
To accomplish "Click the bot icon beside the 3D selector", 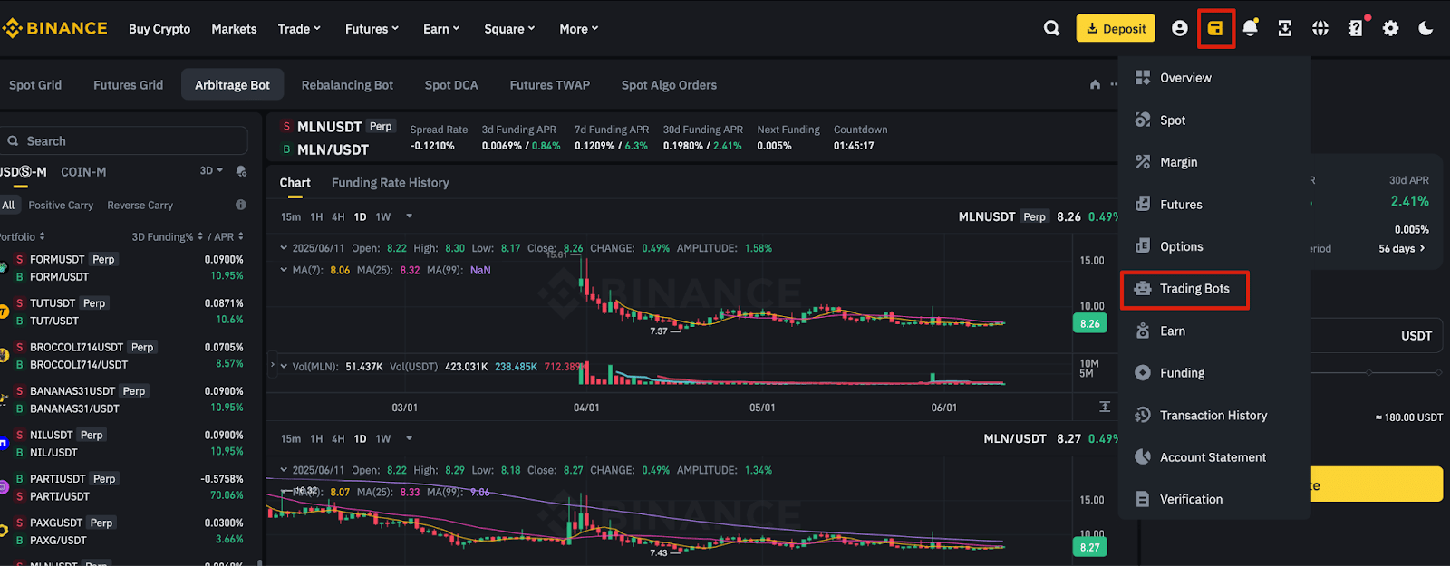I will pos(241,171).
